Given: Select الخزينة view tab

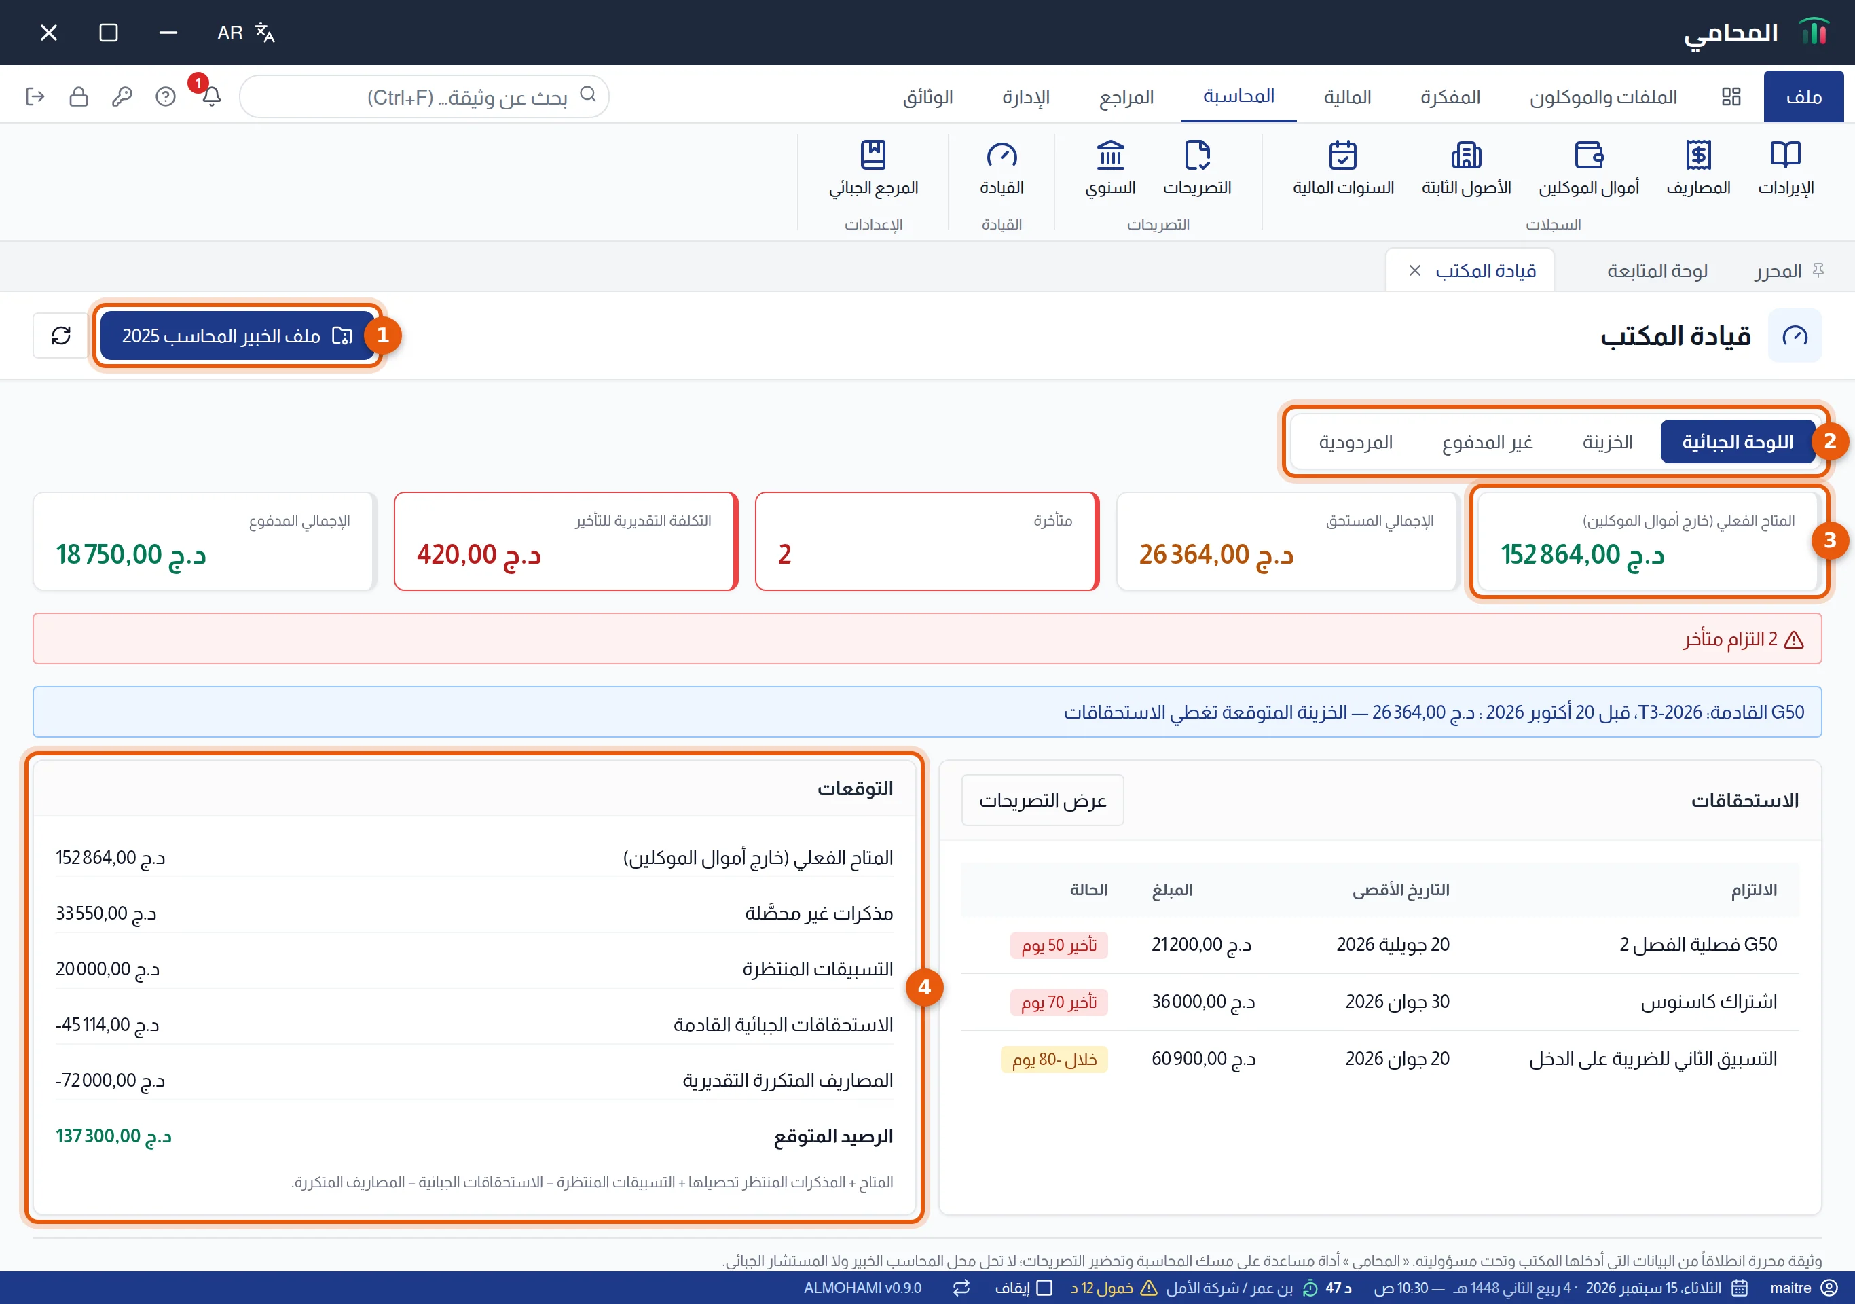Looking at the screenshot, I should [1607, 442].
